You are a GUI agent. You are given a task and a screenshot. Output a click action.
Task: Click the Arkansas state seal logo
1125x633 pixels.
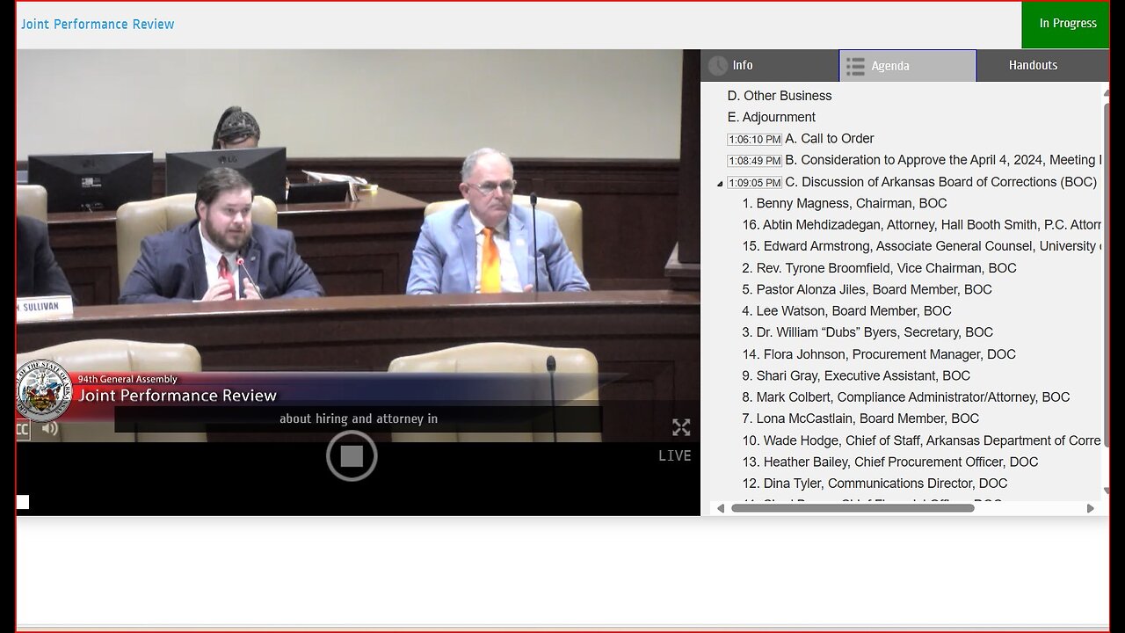click(44, 390)
